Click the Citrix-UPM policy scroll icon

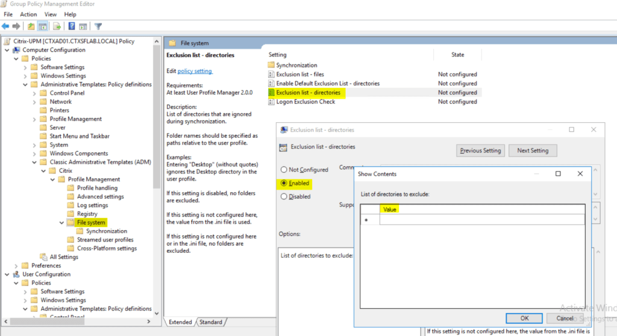(7, 41)
